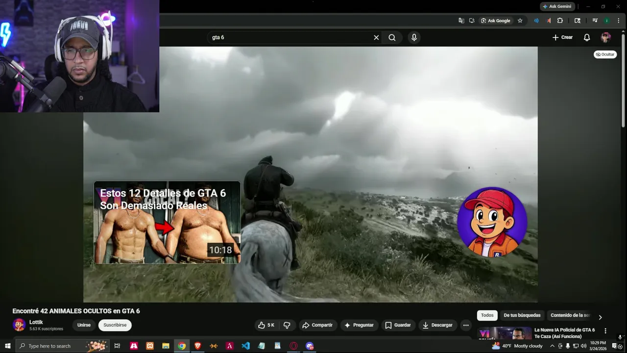Open the weather widget Mostly cloudy
Viewport: 627px width, 353px height.
tap(517, 346)
